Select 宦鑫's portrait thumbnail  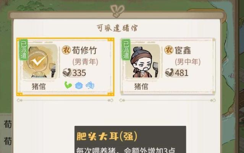[x=143, y=61]
